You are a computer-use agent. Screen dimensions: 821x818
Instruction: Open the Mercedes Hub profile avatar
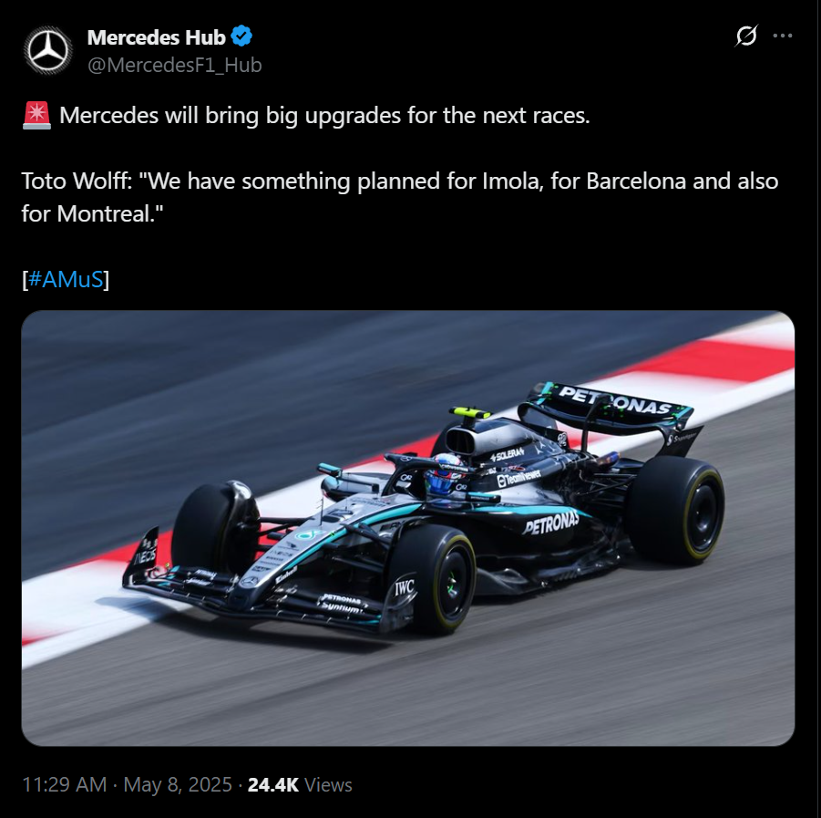coord(47,50)
